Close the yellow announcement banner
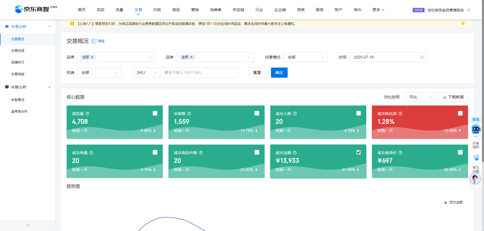The height and width of the screenshot is (231, 484). pyautogui.click(x=463, y=23)
